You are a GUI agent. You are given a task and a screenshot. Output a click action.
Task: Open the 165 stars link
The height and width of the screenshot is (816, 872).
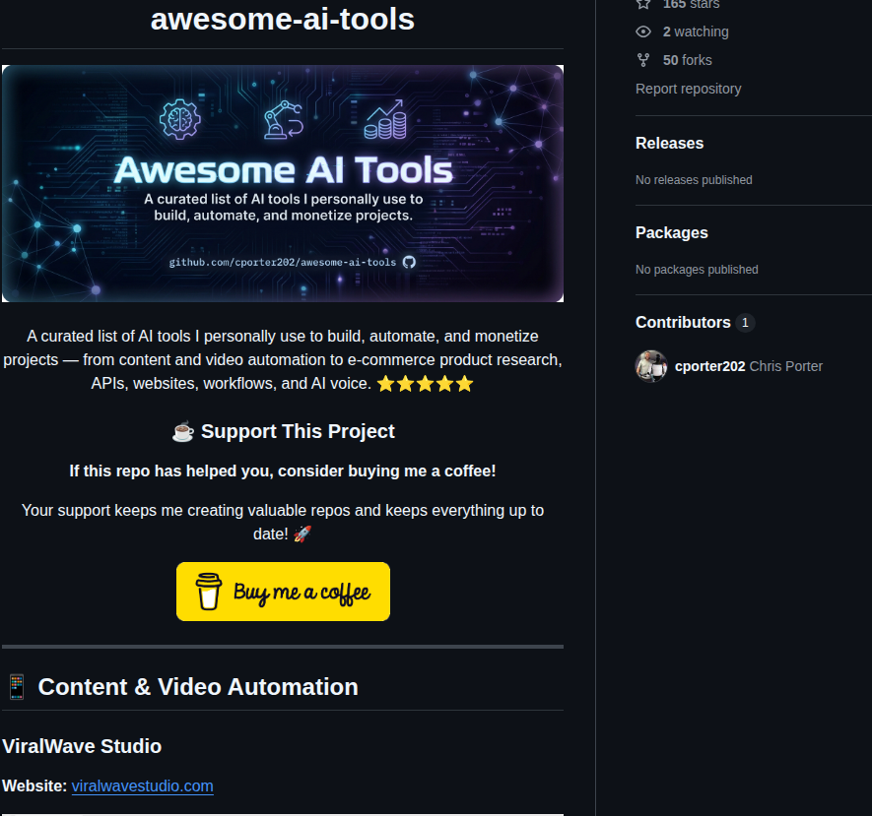click(691, 5)
